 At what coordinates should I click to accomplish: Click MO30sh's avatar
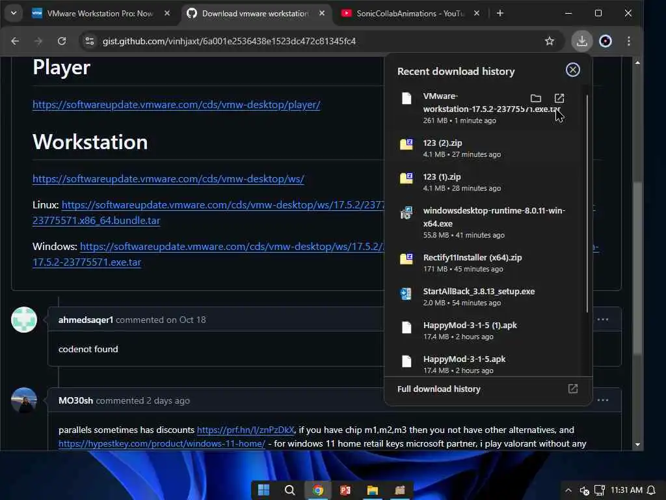(x=24, y=400)
